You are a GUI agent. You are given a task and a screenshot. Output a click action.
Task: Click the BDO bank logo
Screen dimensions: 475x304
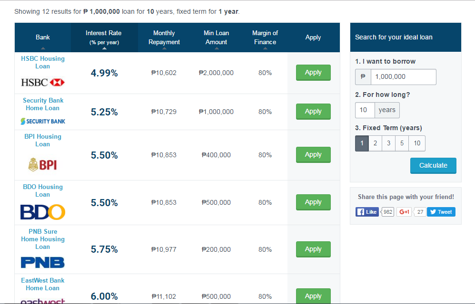click(x=43, y=212)
